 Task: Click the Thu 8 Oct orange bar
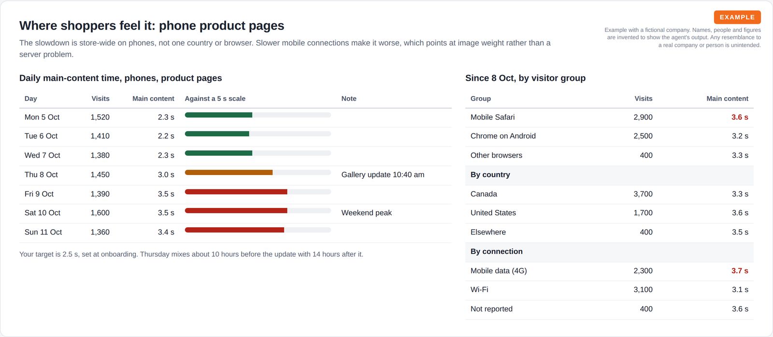(x=229, y=173)
